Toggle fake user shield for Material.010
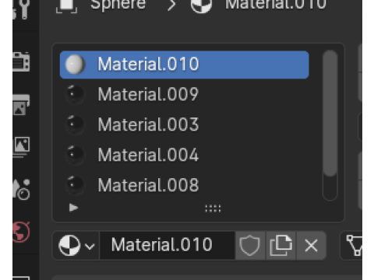Screen dimensions: 374x280 coord(250,245)
